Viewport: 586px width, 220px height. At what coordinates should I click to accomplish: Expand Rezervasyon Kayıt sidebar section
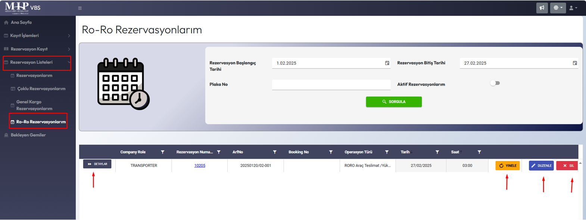coord(37,49)
